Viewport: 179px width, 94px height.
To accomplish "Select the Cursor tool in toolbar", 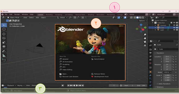I will tap(4, 29).
